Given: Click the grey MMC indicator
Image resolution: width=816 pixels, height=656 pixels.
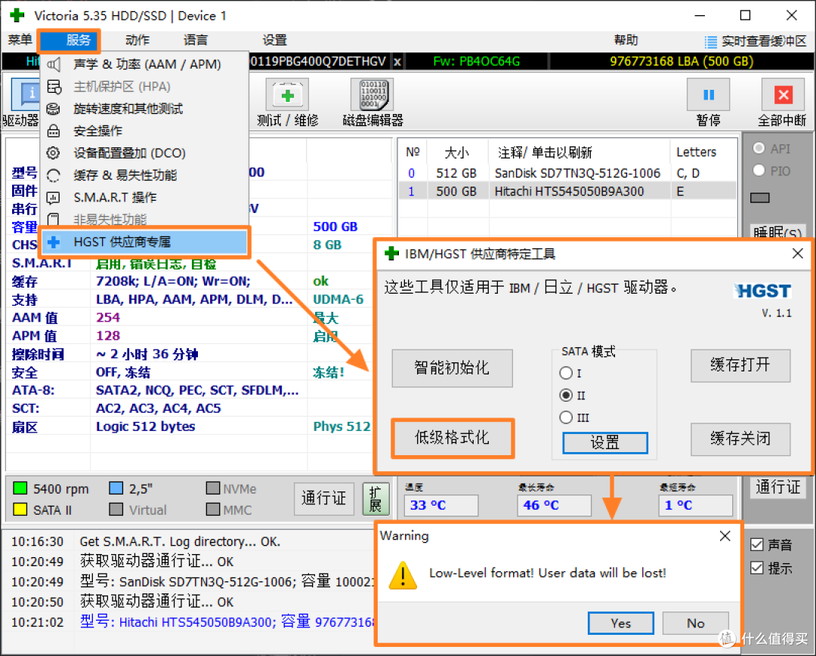Looking at the screenshot, I should (x=213, y=510).
